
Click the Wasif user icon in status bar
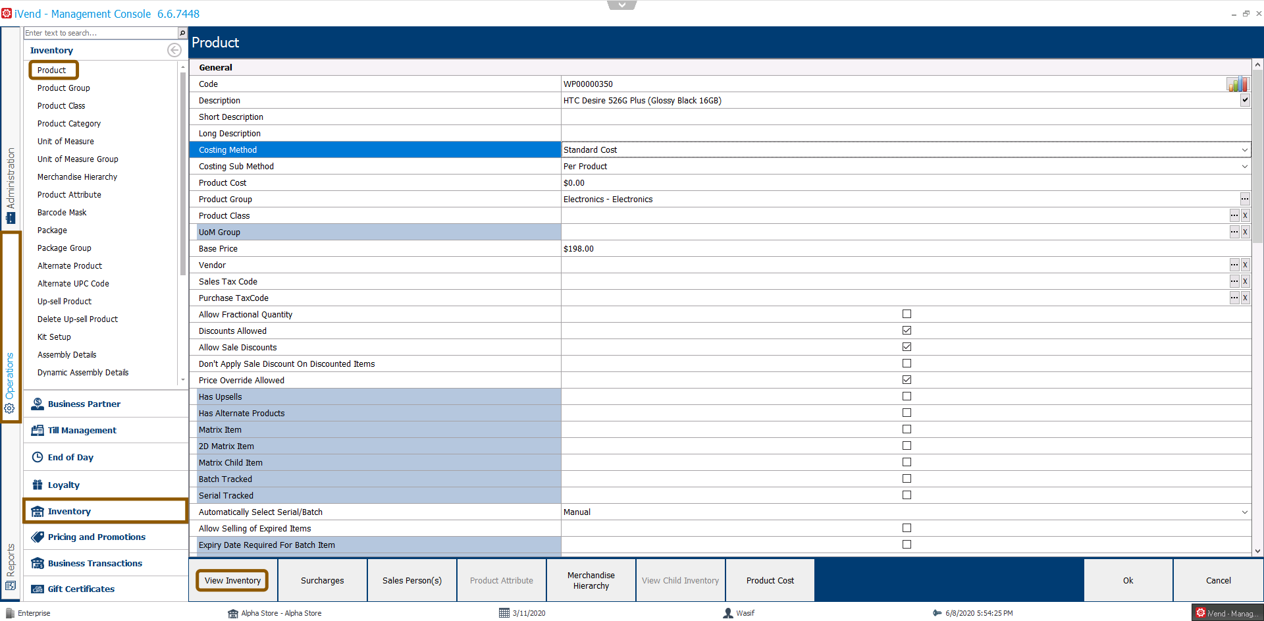[x=728, y=613]
